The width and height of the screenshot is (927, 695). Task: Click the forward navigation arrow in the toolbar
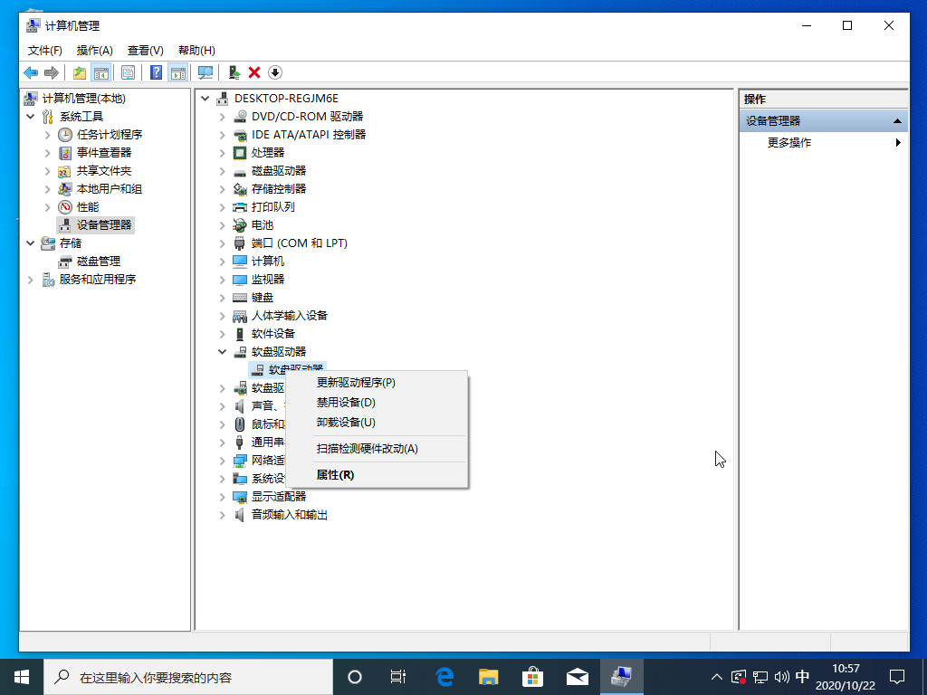[x=50, y=72]
